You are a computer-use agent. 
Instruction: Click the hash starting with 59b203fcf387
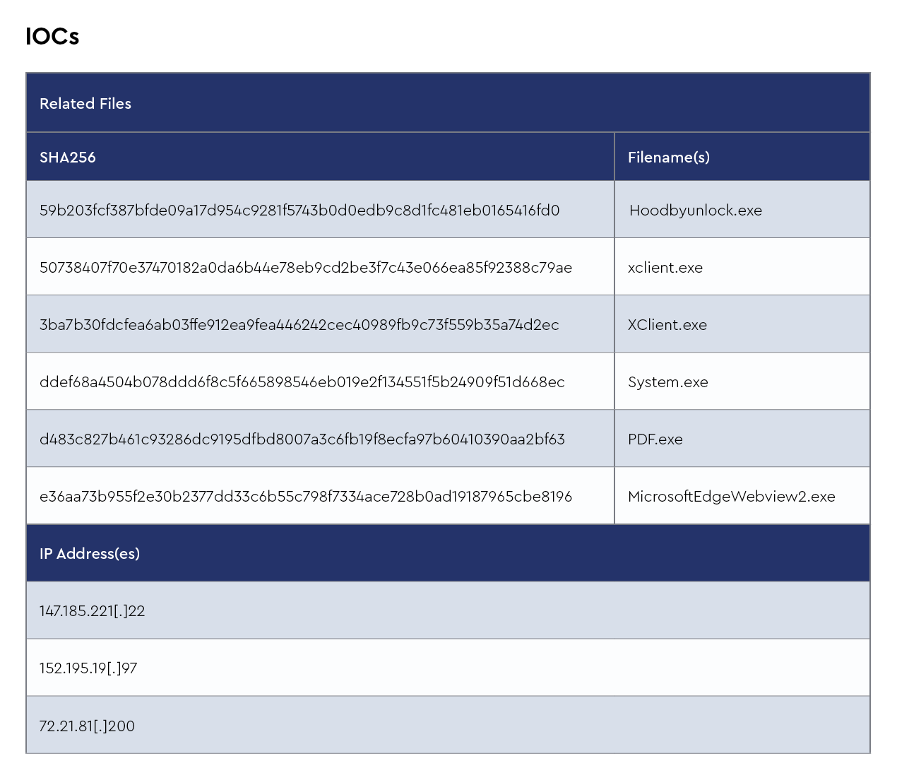point(299,211)
